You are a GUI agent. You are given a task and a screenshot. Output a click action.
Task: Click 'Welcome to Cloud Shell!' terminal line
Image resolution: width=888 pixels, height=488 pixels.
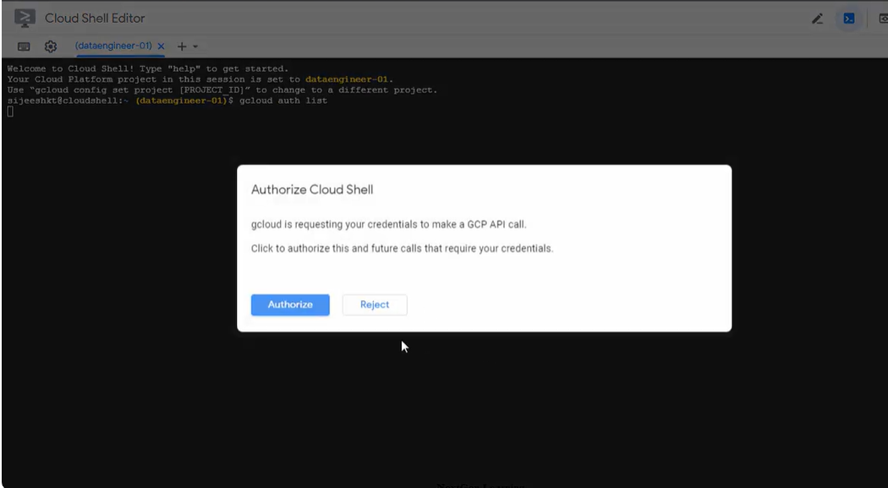click(148, 69)
